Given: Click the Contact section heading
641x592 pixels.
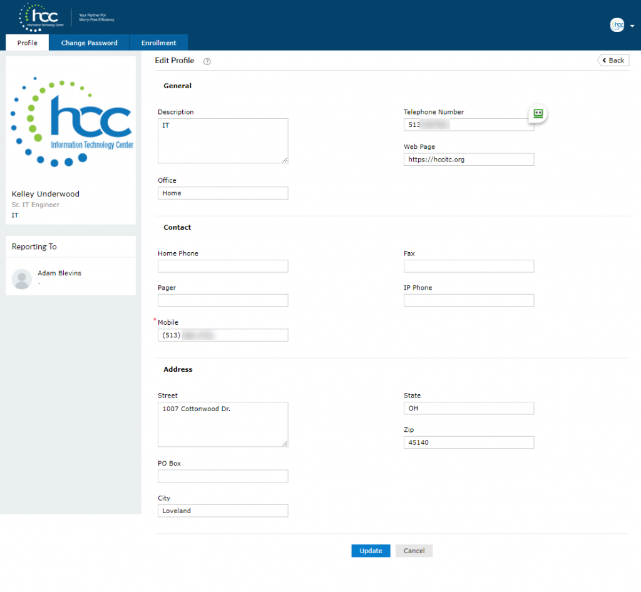Looking at the screenshot, I should pos(177,227).
